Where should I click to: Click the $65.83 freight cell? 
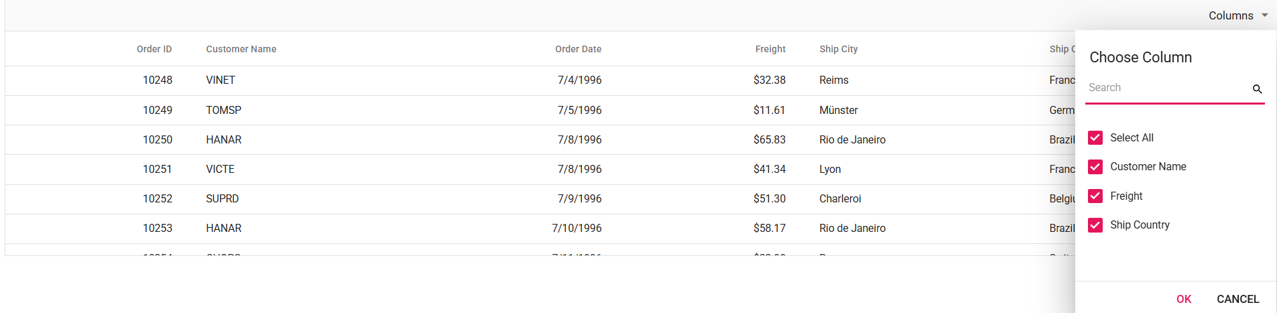tap(769, 139)
